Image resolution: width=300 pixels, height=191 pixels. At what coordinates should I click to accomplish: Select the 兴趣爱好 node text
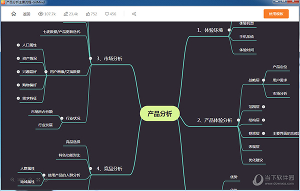[29, 71]
